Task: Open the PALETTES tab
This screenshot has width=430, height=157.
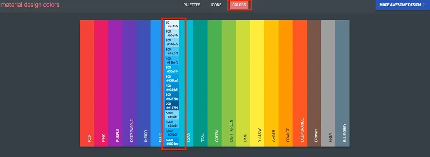Action: point(192,5)
